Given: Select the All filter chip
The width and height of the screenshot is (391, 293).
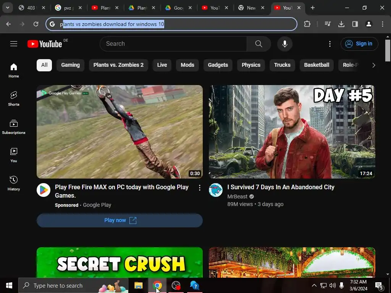Looking at the screenshot, I should 44,65.
